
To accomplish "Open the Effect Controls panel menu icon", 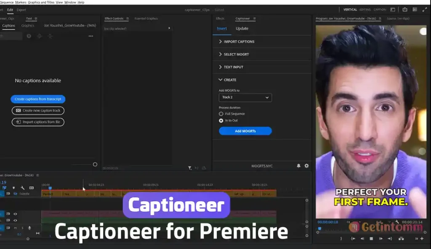I will coord(128,18).
